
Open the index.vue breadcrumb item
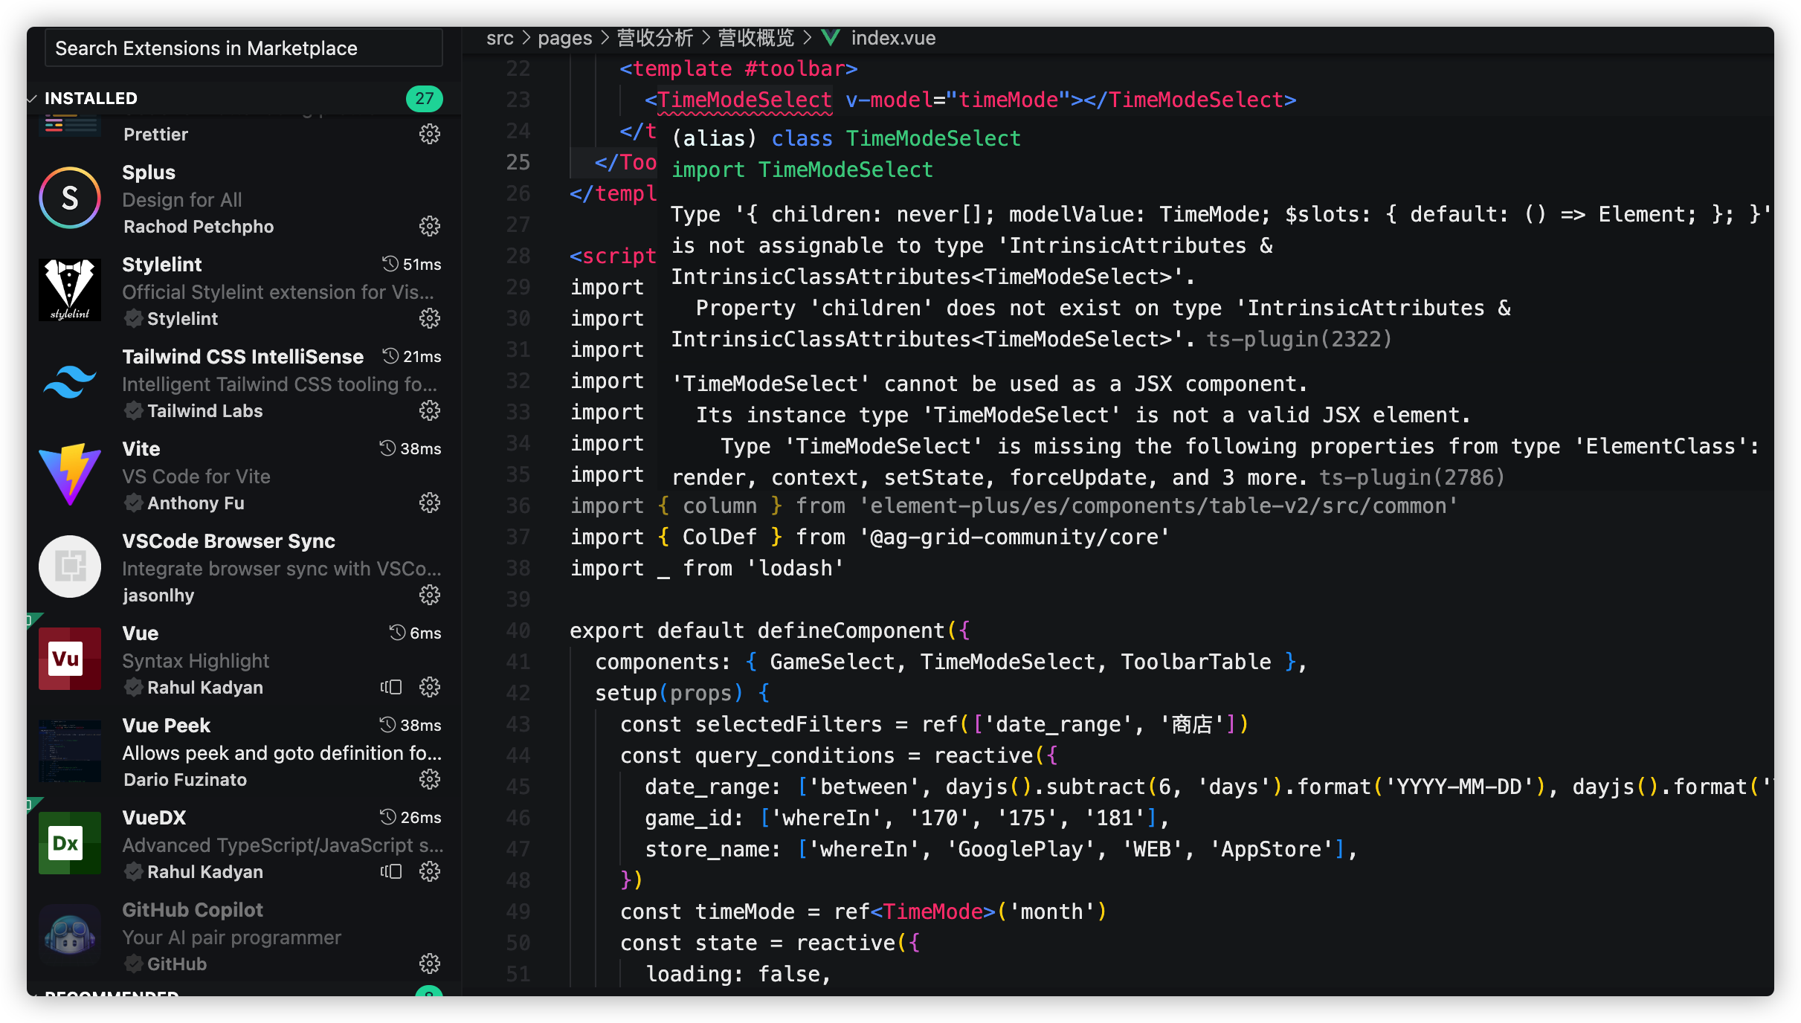click(892, 38)
